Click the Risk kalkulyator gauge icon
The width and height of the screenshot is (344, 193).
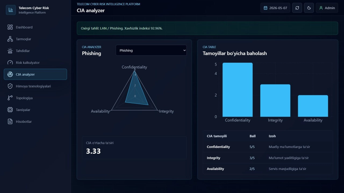(x=10, y=63)
